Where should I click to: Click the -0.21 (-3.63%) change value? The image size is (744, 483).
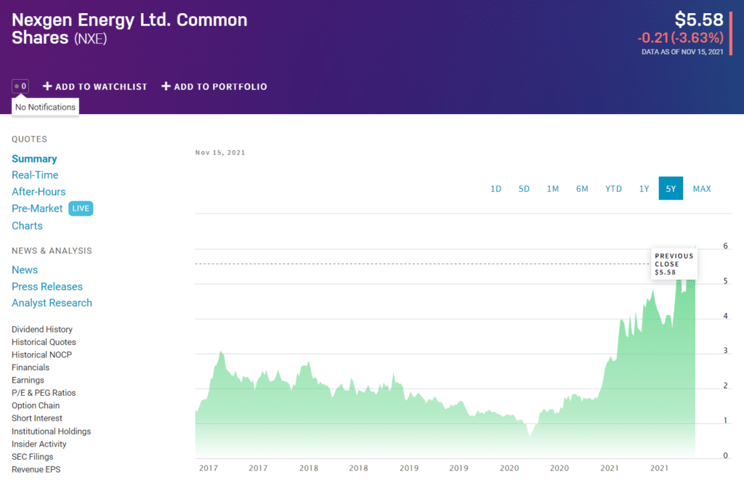[680, 38]
